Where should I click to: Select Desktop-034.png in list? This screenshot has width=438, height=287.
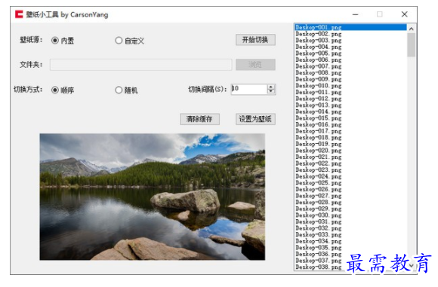point(319,241)
